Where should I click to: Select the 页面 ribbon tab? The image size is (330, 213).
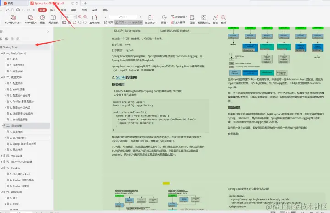click(x=84, y=10)
